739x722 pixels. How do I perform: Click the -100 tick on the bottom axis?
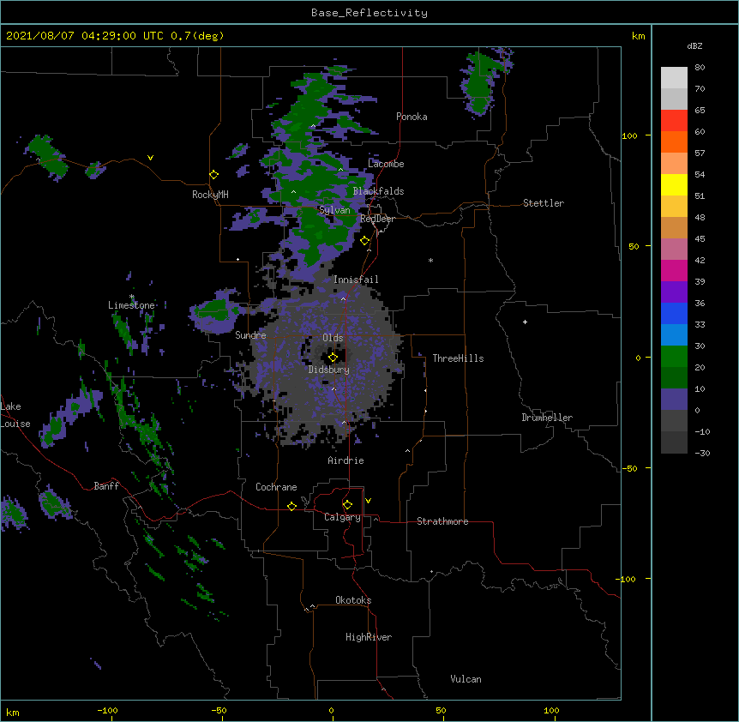[107, 710]
